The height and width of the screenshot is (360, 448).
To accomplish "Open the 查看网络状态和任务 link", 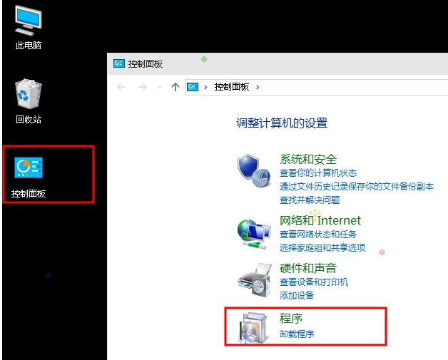I will coord(317,235).
